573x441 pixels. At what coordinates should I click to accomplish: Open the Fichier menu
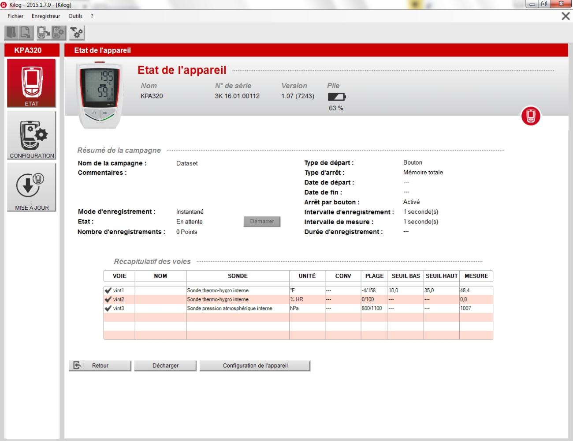point(15,16)
